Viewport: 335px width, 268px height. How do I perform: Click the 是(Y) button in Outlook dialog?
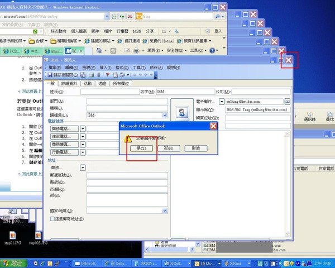(141, 148)
